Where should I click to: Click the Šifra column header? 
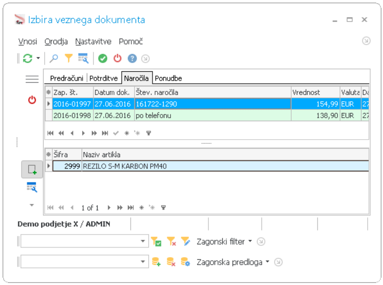coord(67,155)
